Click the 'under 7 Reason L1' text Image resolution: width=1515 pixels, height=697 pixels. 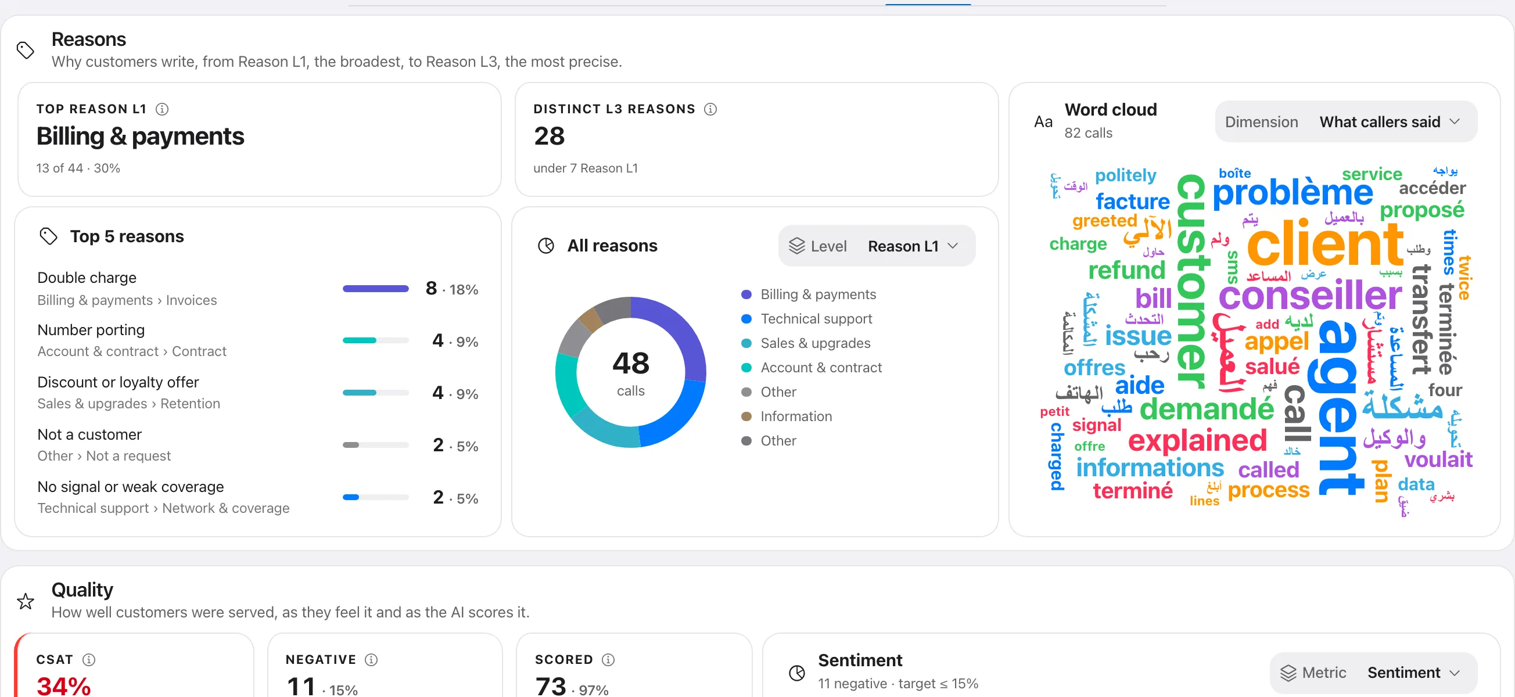click(585, 168)
